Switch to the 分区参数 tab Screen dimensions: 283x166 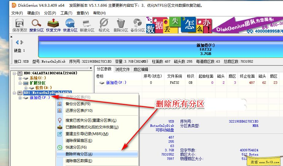(104, 69)
